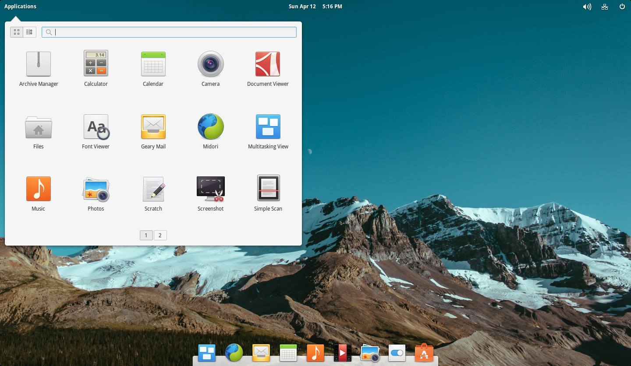Open System Settings from the dock
The image size is (631, 366).
pos(397,353)
